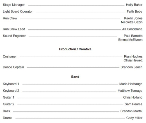Select Brandon Martel bass credit
The width and height of the screenshot is (146, 123).
tap(131, 111)
